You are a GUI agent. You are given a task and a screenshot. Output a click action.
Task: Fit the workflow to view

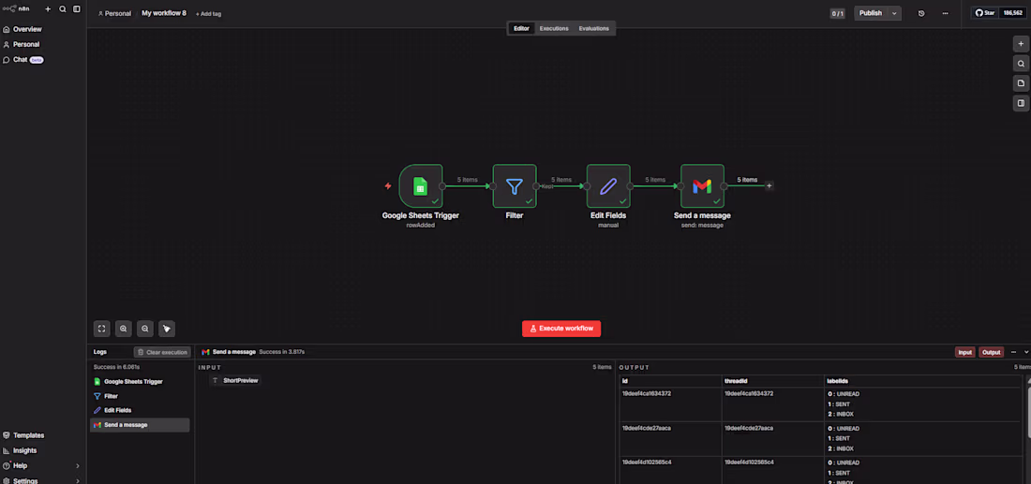tap(102, 329)
